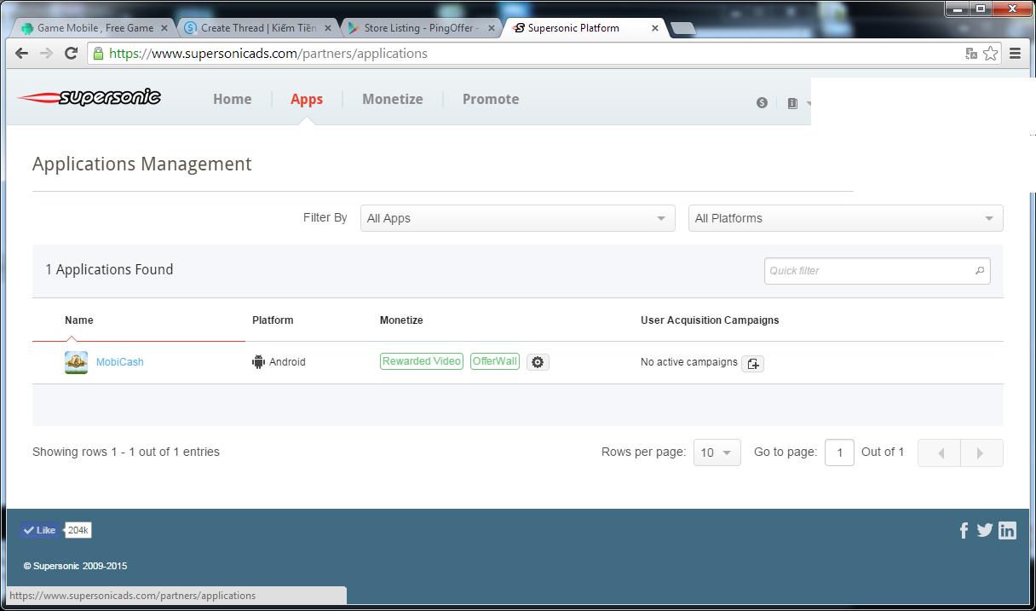Click the green padlock security icon
This screenshot has height=611, width=1036.
click(98, 53)
